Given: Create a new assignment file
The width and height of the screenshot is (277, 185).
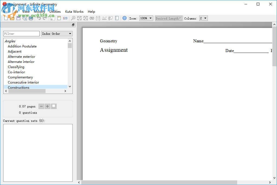Looking at the screenshot, I should [6, 18].
